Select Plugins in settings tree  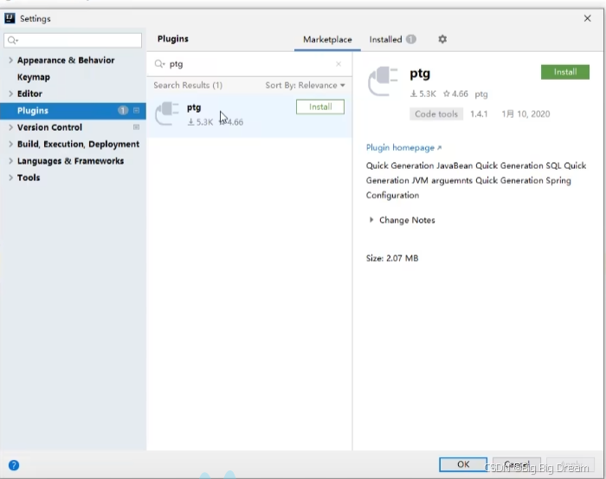(x=73, y=111)
